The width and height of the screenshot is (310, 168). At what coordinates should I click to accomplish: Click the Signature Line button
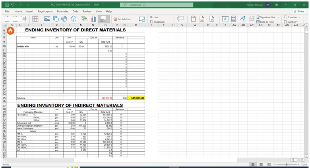(266, 17)
